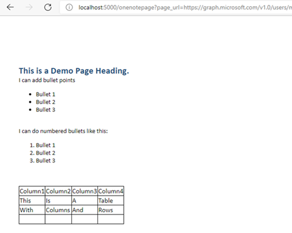Click the 'I can add bullet points' line
Viewport: 292px width, 233px height.
[47, 80]
